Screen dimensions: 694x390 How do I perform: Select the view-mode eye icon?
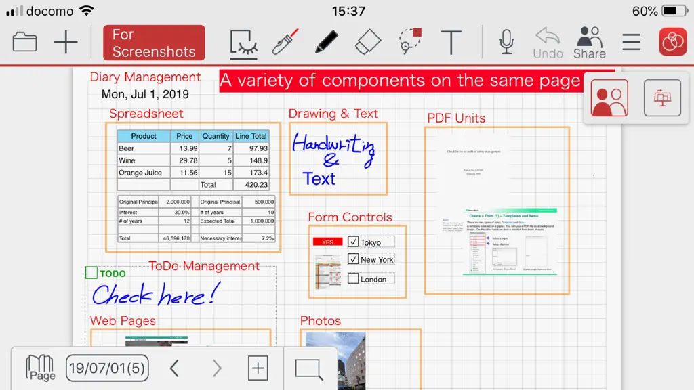coord(243,44)
